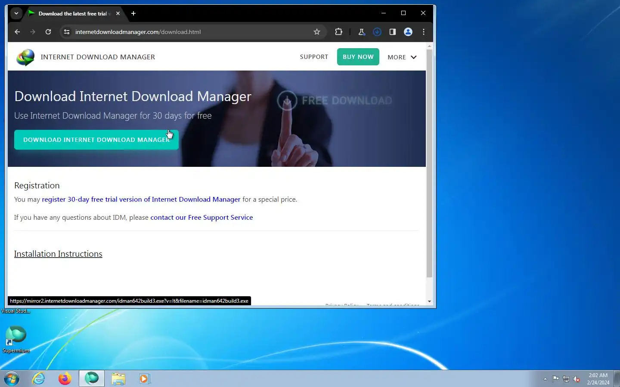Image resolution: width=620 pixels, height=387 pixels.
Task: Open the tab search dropdown arrow
Action: tap(16, 13)
